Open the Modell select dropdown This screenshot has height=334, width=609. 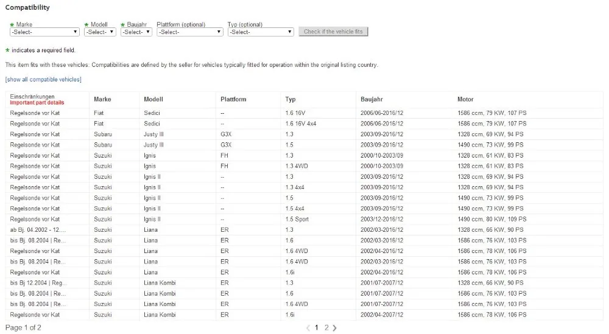coord(100,32)
